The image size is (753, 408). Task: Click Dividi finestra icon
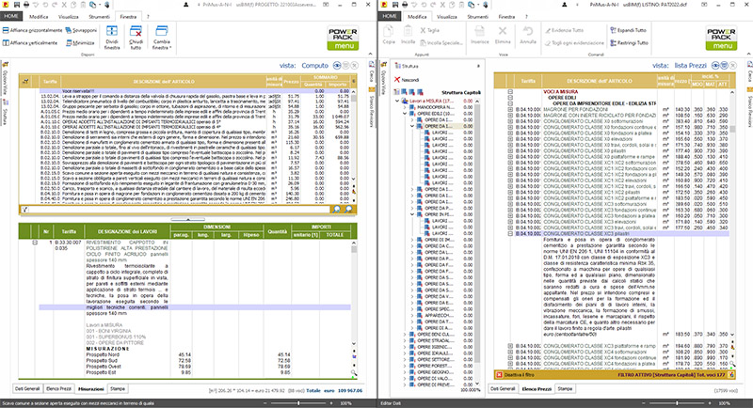tap(112, 31)
